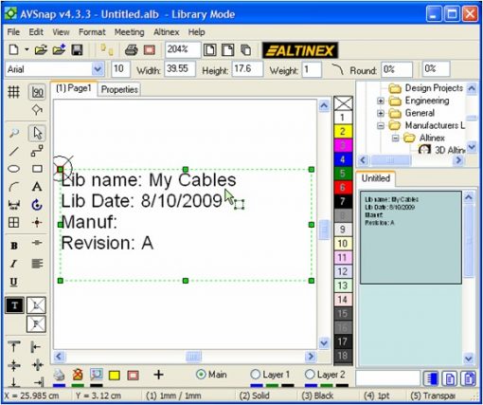Select the magnifier zoom tool

click(13, 133)
